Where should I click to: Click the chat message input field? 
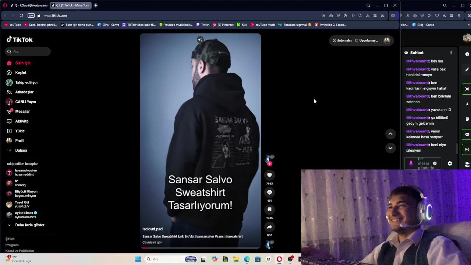click(422, 163)
